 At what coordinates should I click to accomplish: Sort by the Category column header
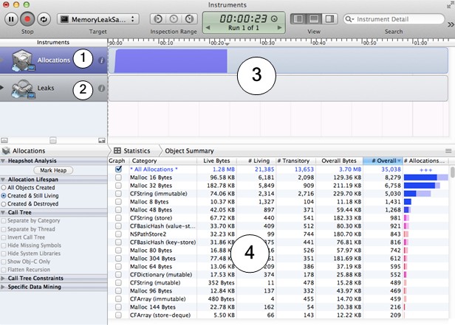[x=163, y=161]
